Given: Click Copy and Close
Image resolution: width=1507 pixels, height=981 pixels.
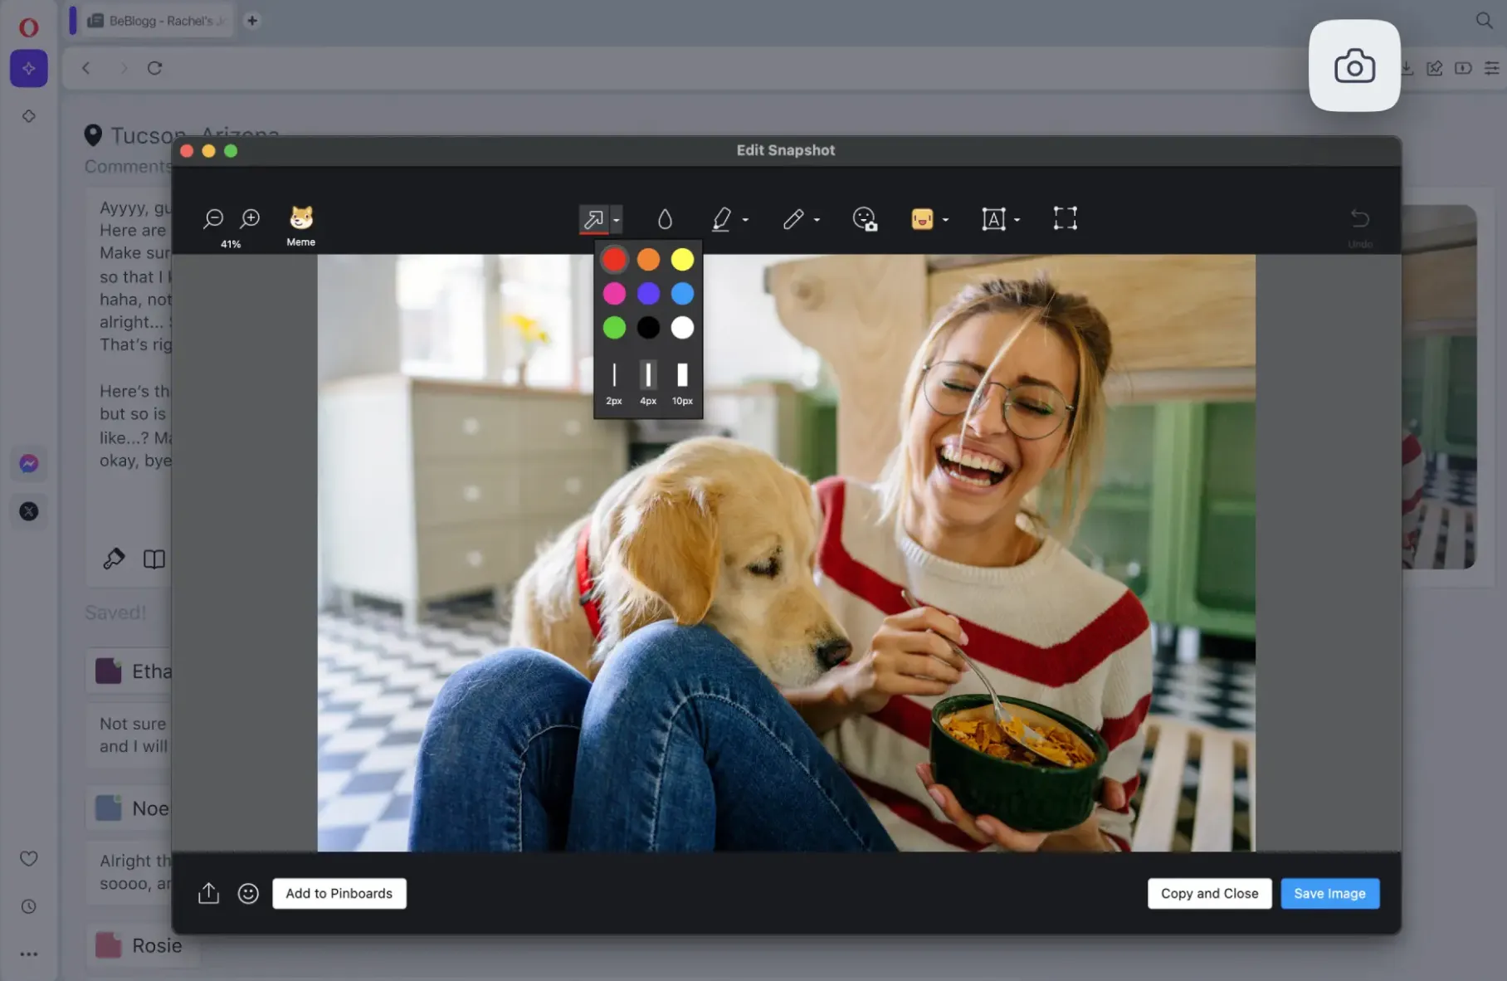Looking at the screenshot, I should 1209,893.
